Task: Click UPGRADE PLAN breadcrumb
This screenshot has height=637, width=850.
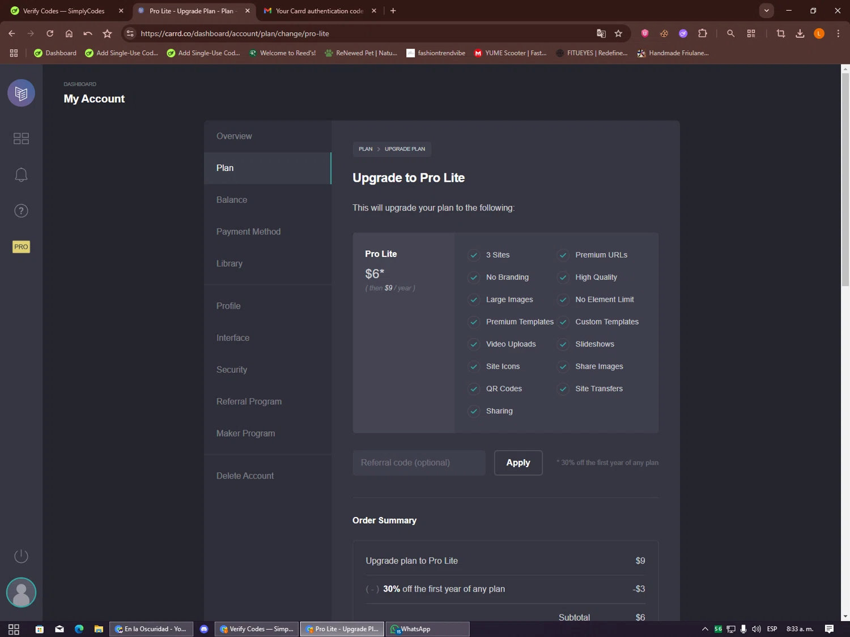Action: (405, 149)
